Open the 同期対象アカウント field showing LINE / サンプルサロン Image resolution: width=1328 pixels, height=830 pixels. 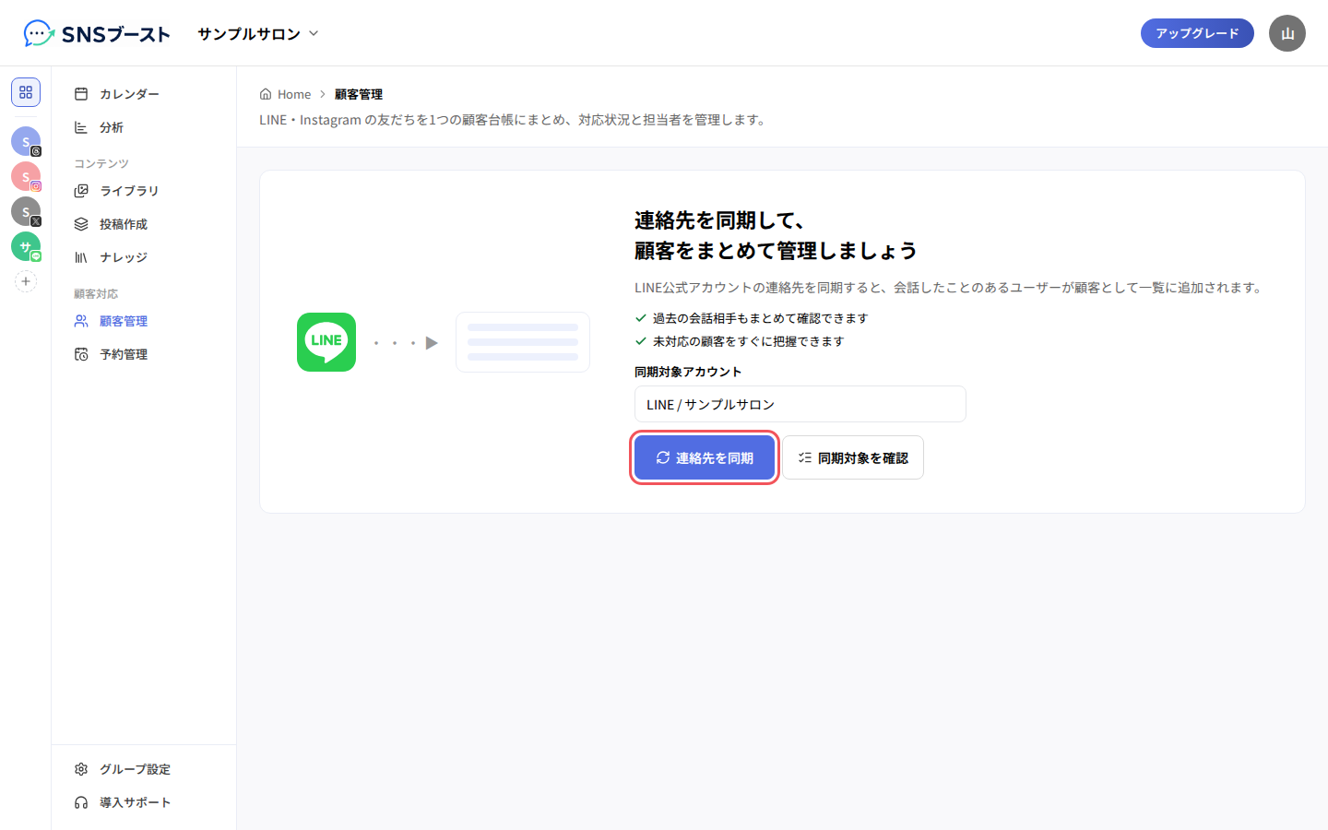pos(800,404)
